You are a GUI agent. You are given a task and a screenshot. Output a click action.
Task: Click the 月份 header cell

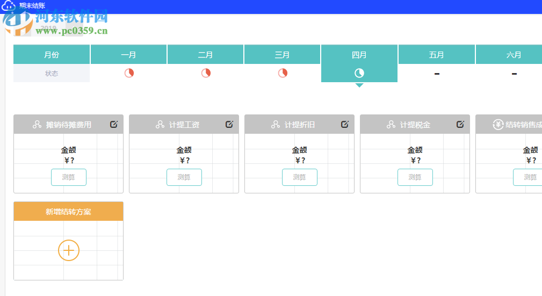tap(52, 55)
